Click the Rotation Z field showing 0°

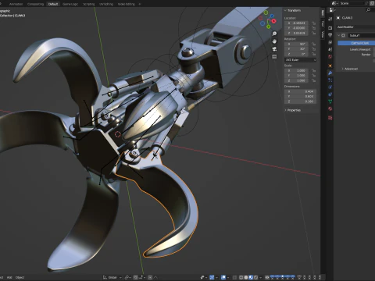click(297, 54)
